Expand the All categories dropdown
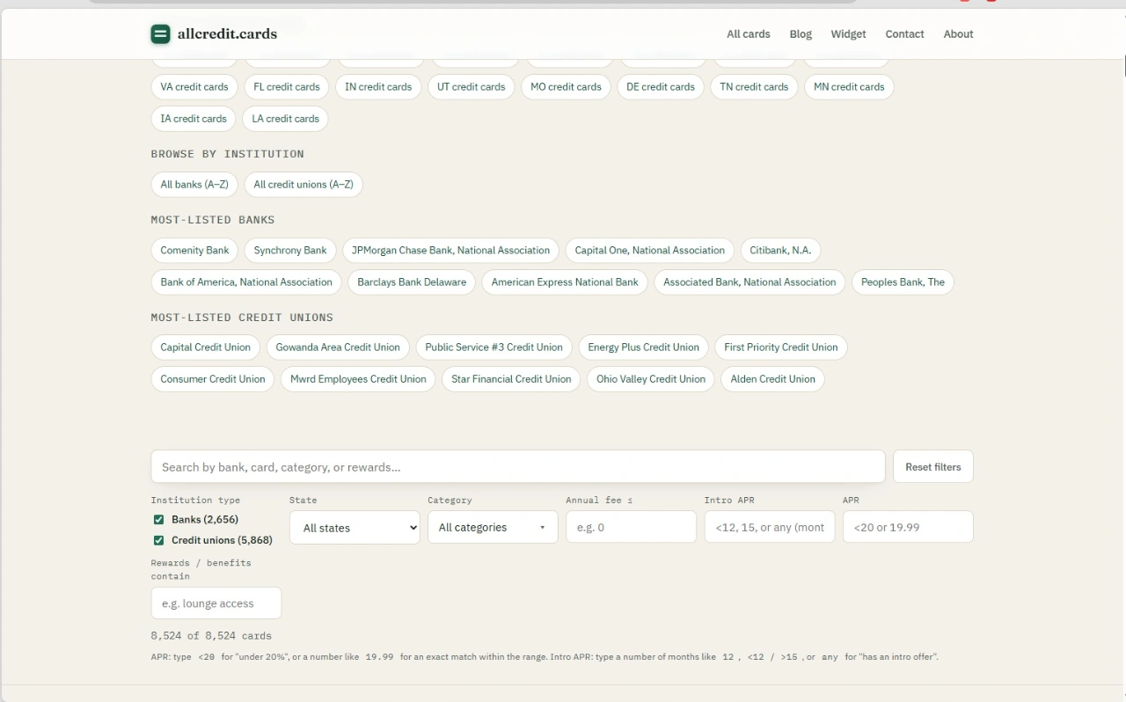This screenshot has width=1126, height=702. [493, 528]
